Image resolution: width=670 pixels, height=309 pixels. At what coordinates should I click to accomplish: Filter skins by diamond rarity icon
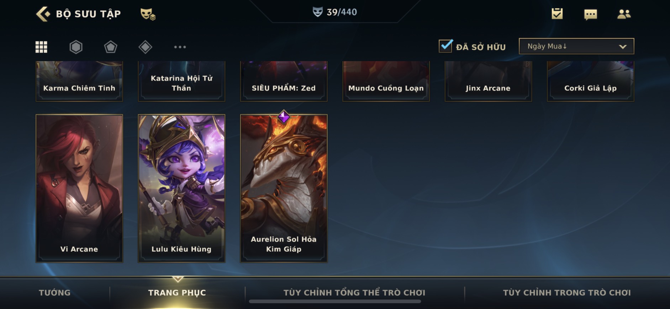coord(145,47)
